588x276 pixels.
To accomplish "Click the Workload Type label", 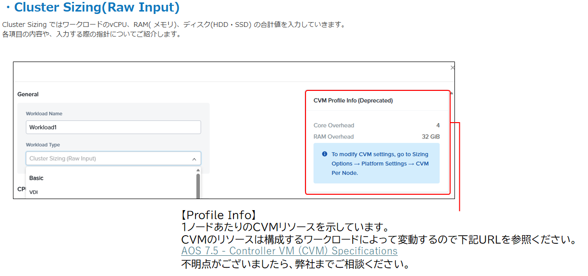I will tap(43, 145).
